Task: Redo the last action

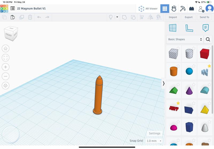Action: click(x=47, y=17)
